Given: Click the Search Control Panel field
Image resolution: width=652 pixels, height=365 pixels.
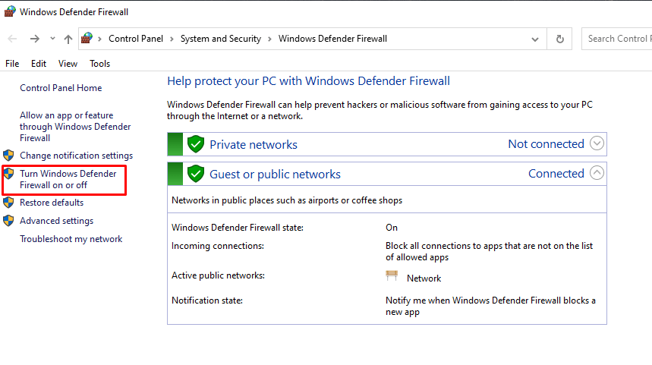Looking at the screenshot, I should (618, 39).
